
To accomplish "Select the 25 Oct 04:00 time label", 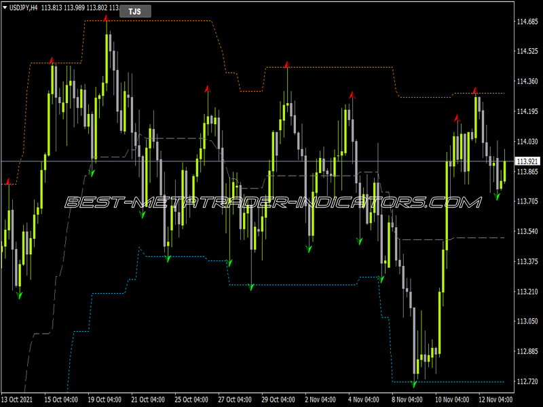I will [x=191, y=400].
